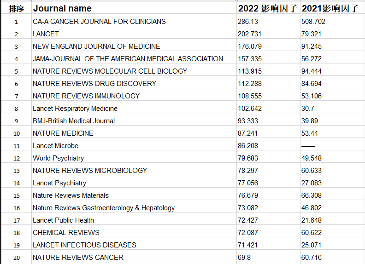
Task: Select the 56.272 value cell
Action: pyautogui.click(x=332, y=57)
